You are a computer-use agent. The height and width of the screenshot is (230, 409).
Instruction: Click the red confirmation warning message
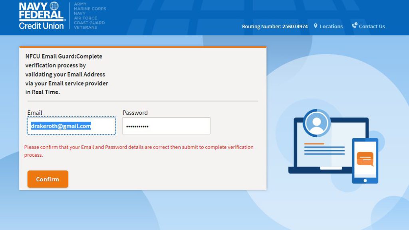click(139, 151)
